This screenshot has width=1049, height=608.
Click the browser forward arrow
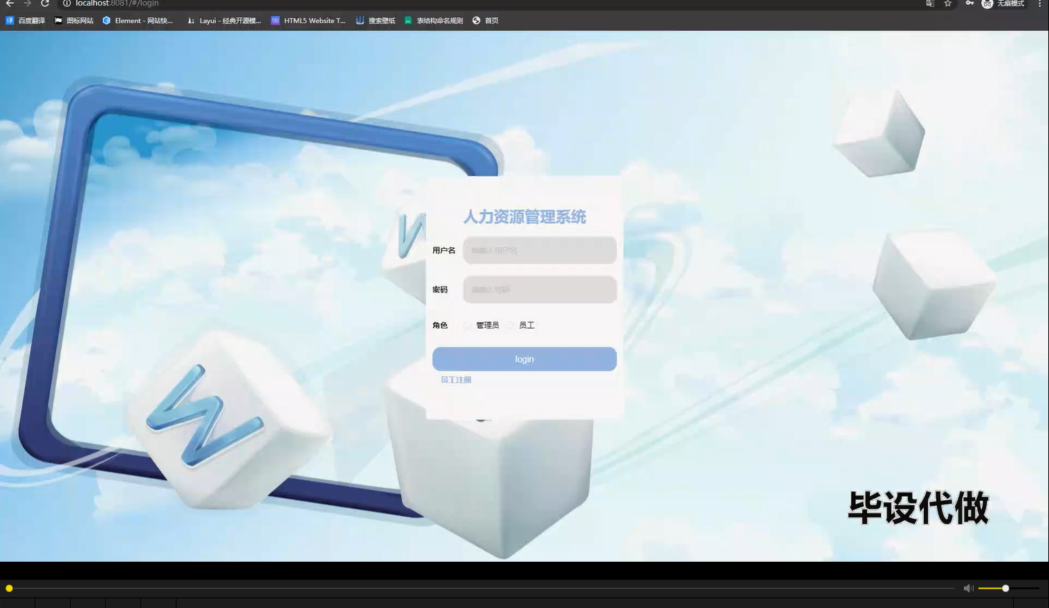[x=27, y=3]
